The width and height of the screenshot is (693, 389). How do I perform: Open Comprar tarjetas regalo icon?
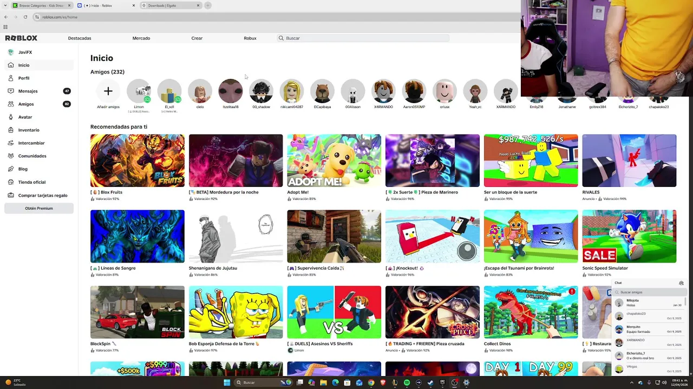tap(11, 196)
